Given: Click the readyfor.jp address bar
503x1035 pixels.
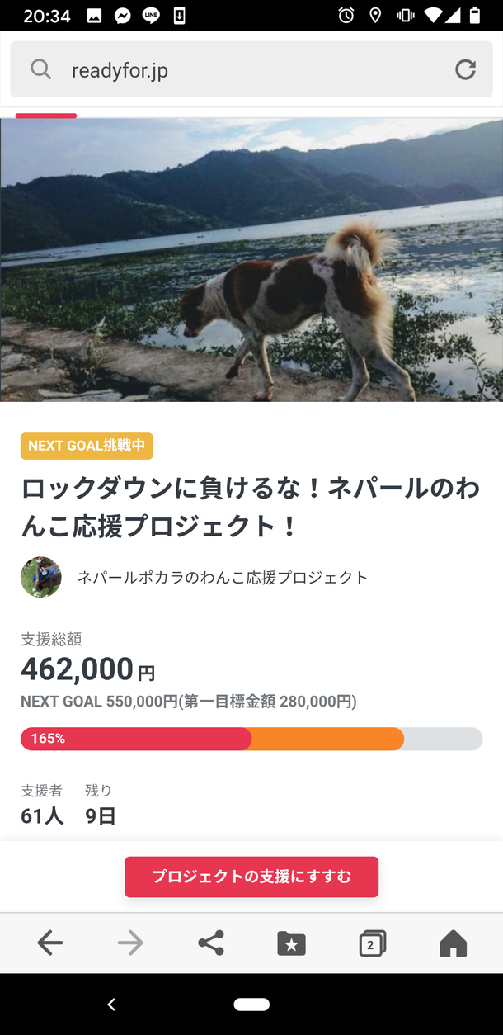Looking at the screenshot, I should (247, 70).
